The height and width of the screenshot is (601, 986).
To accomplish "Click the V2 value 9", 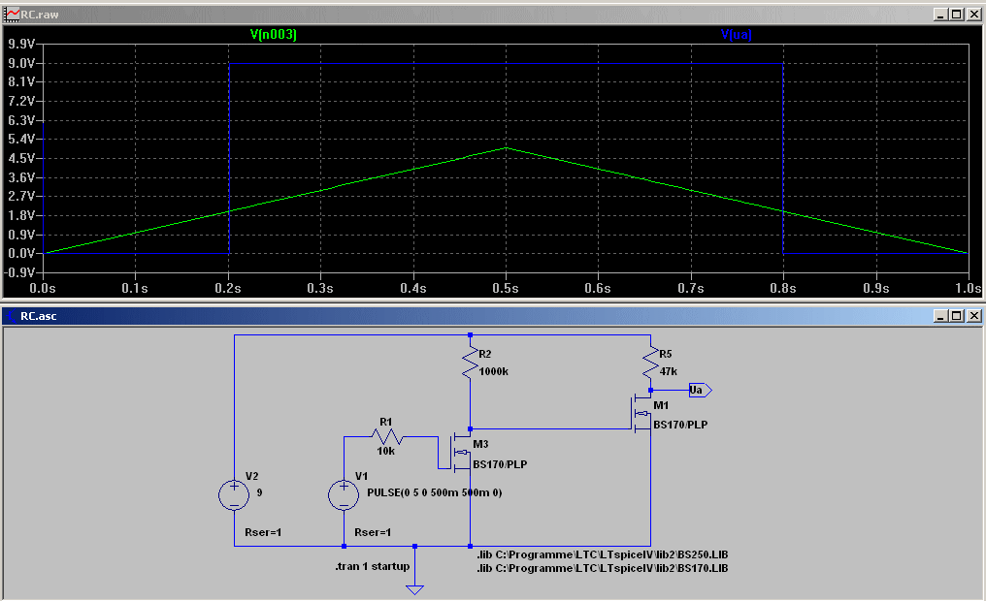I will click(x=260, y=492).
